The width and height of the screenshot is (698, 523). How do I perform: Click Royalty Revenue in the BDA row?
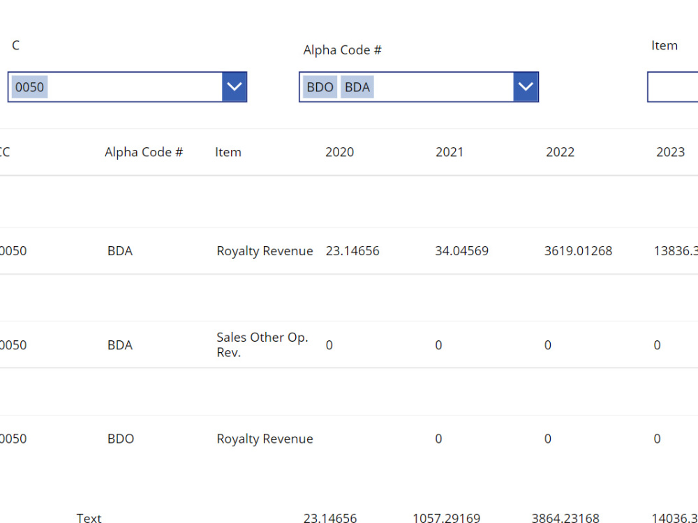coord(265,251)
